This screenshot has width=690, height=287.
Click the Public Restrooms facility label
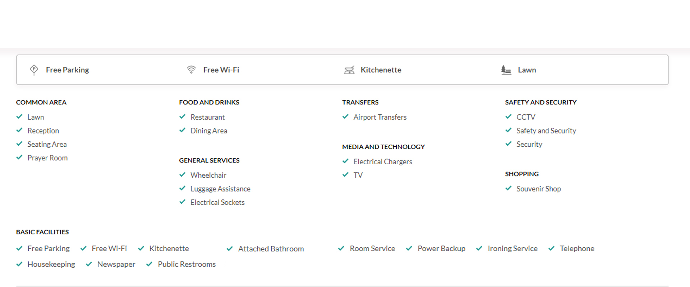[187, 264]
